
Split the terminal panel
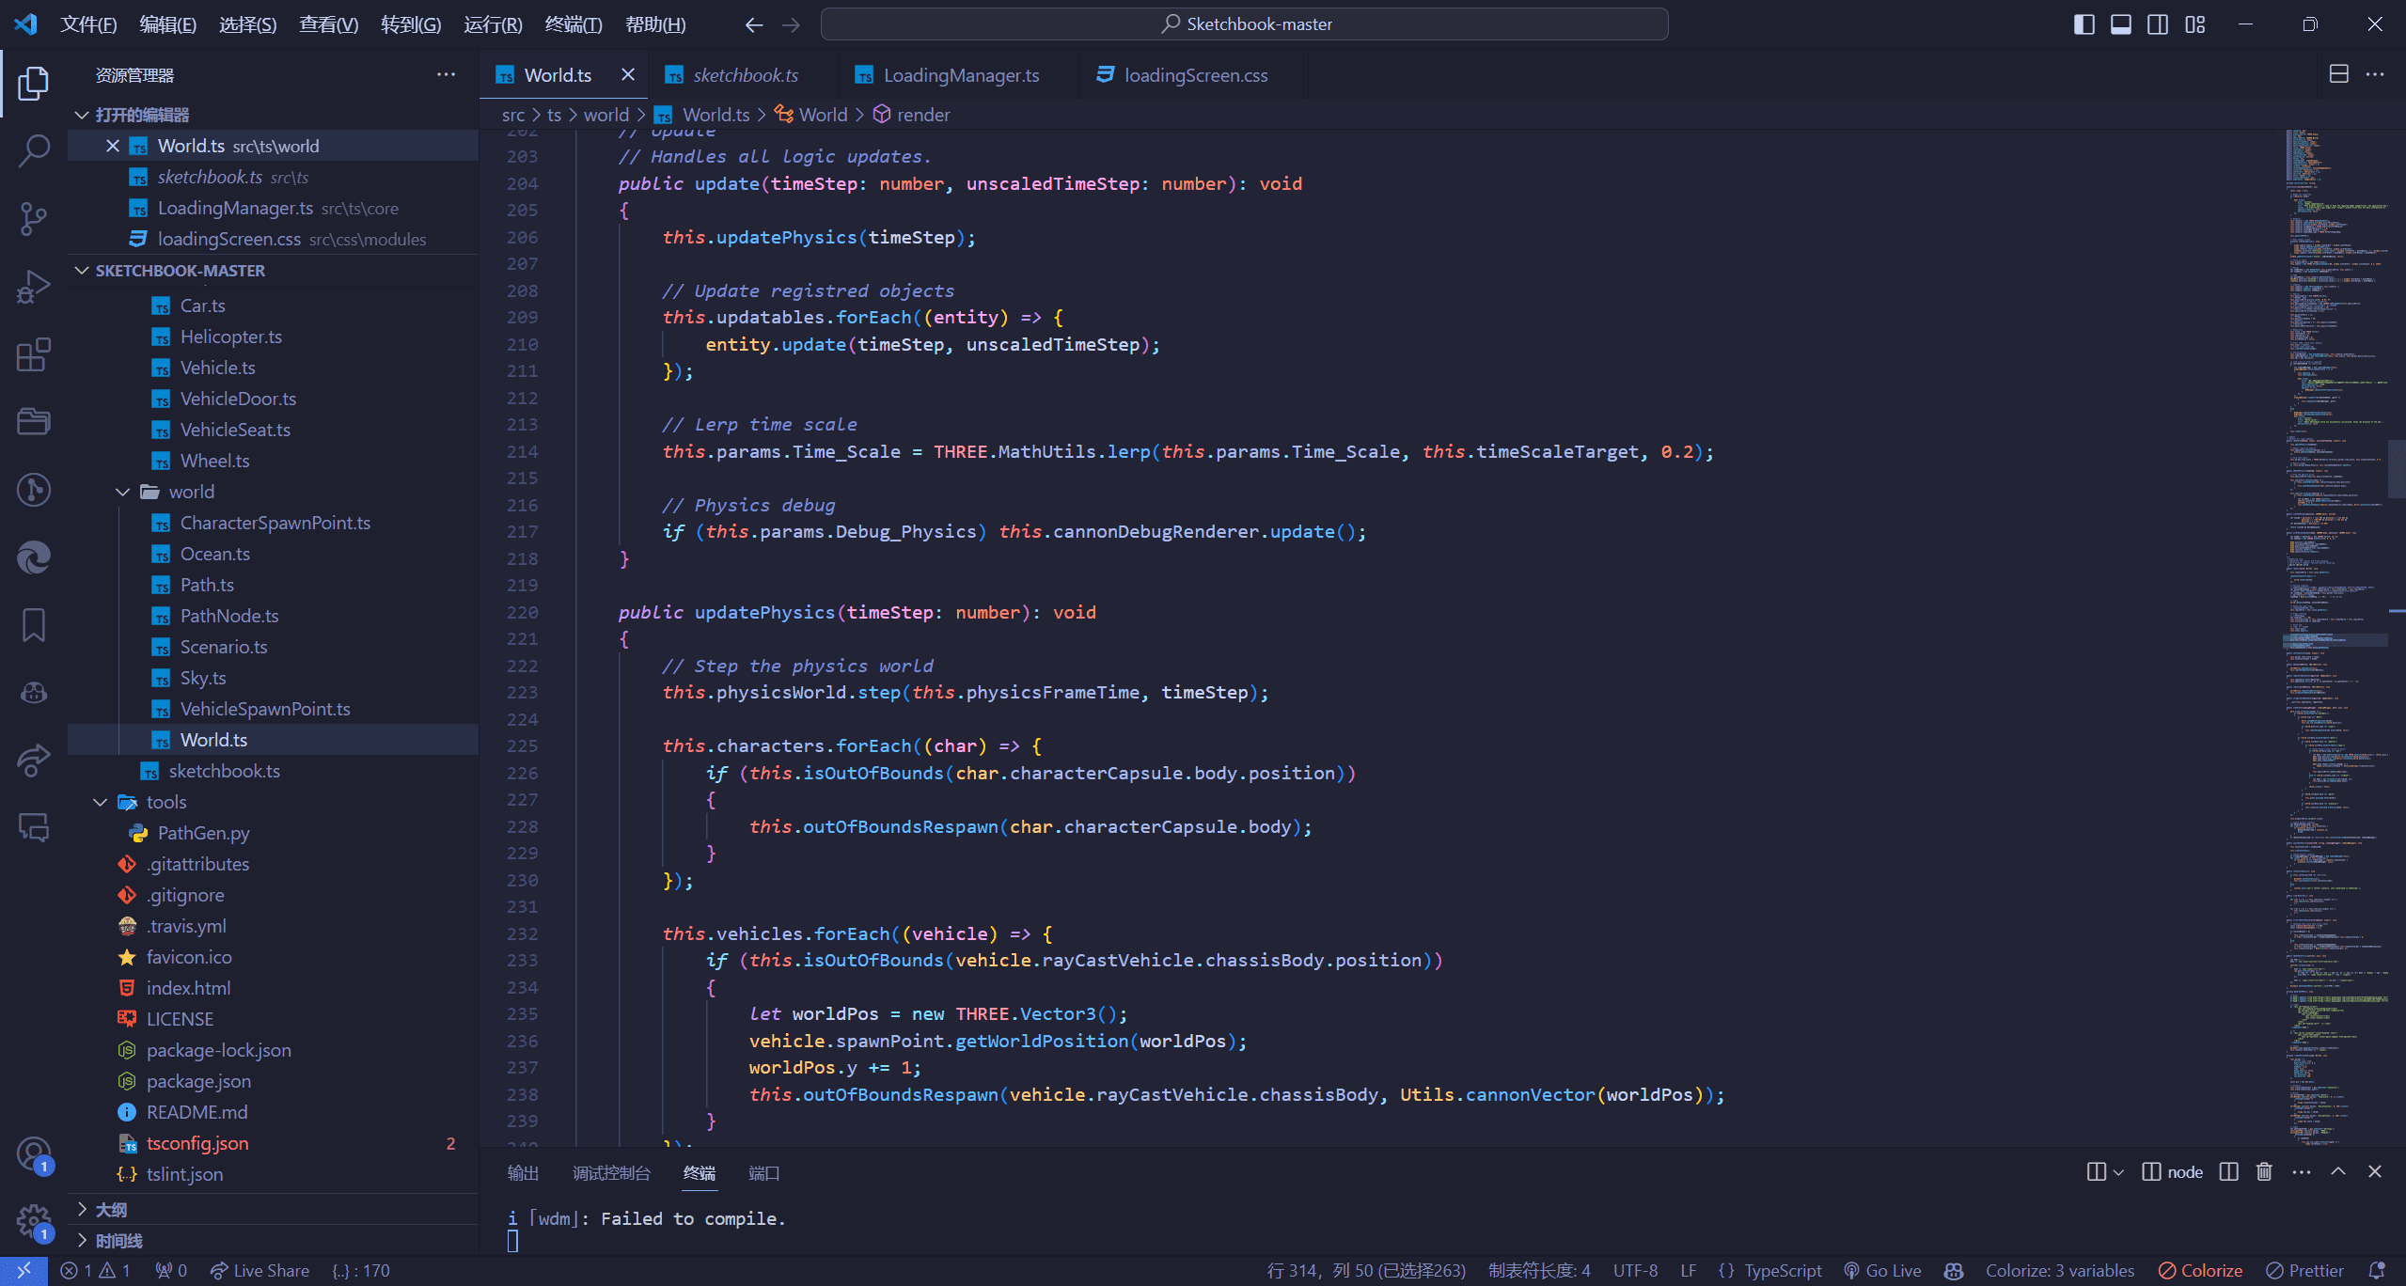(x=2228, y=1171)
